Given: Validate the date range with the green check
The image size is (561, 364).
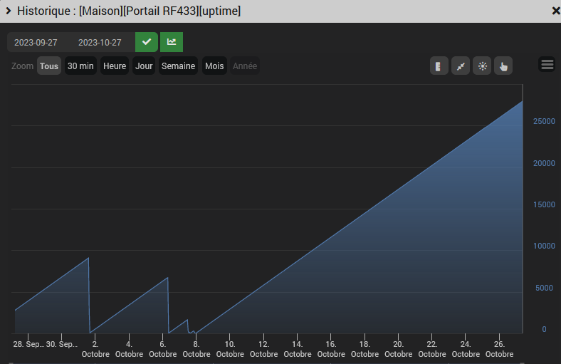Looking at the screenshot, I should coord(147,42).
